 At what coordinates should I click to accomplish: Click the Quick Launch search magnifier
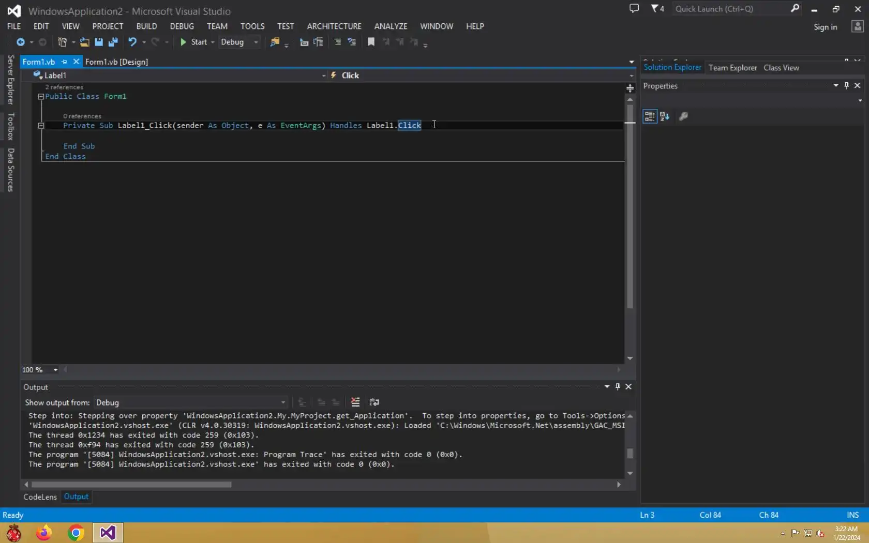[x=795, y=8]
